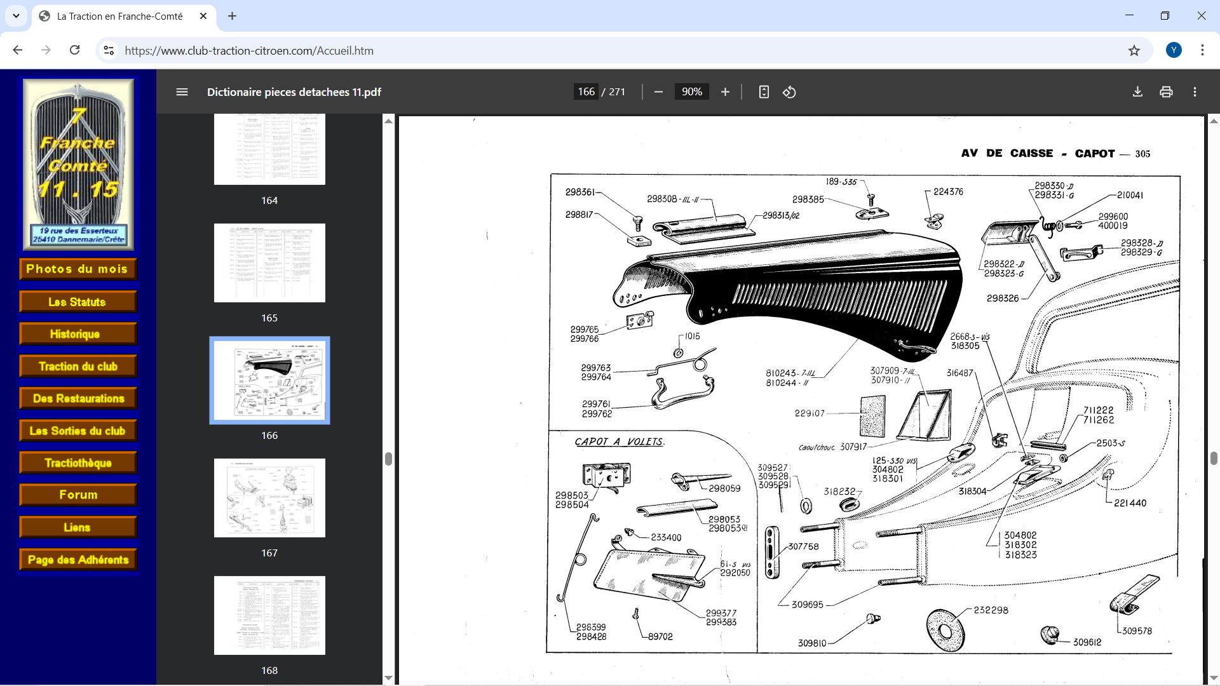Rotate the PDF counterclockwise
The height and width of the screenshot is (686, 1220).
pos(789,92)
